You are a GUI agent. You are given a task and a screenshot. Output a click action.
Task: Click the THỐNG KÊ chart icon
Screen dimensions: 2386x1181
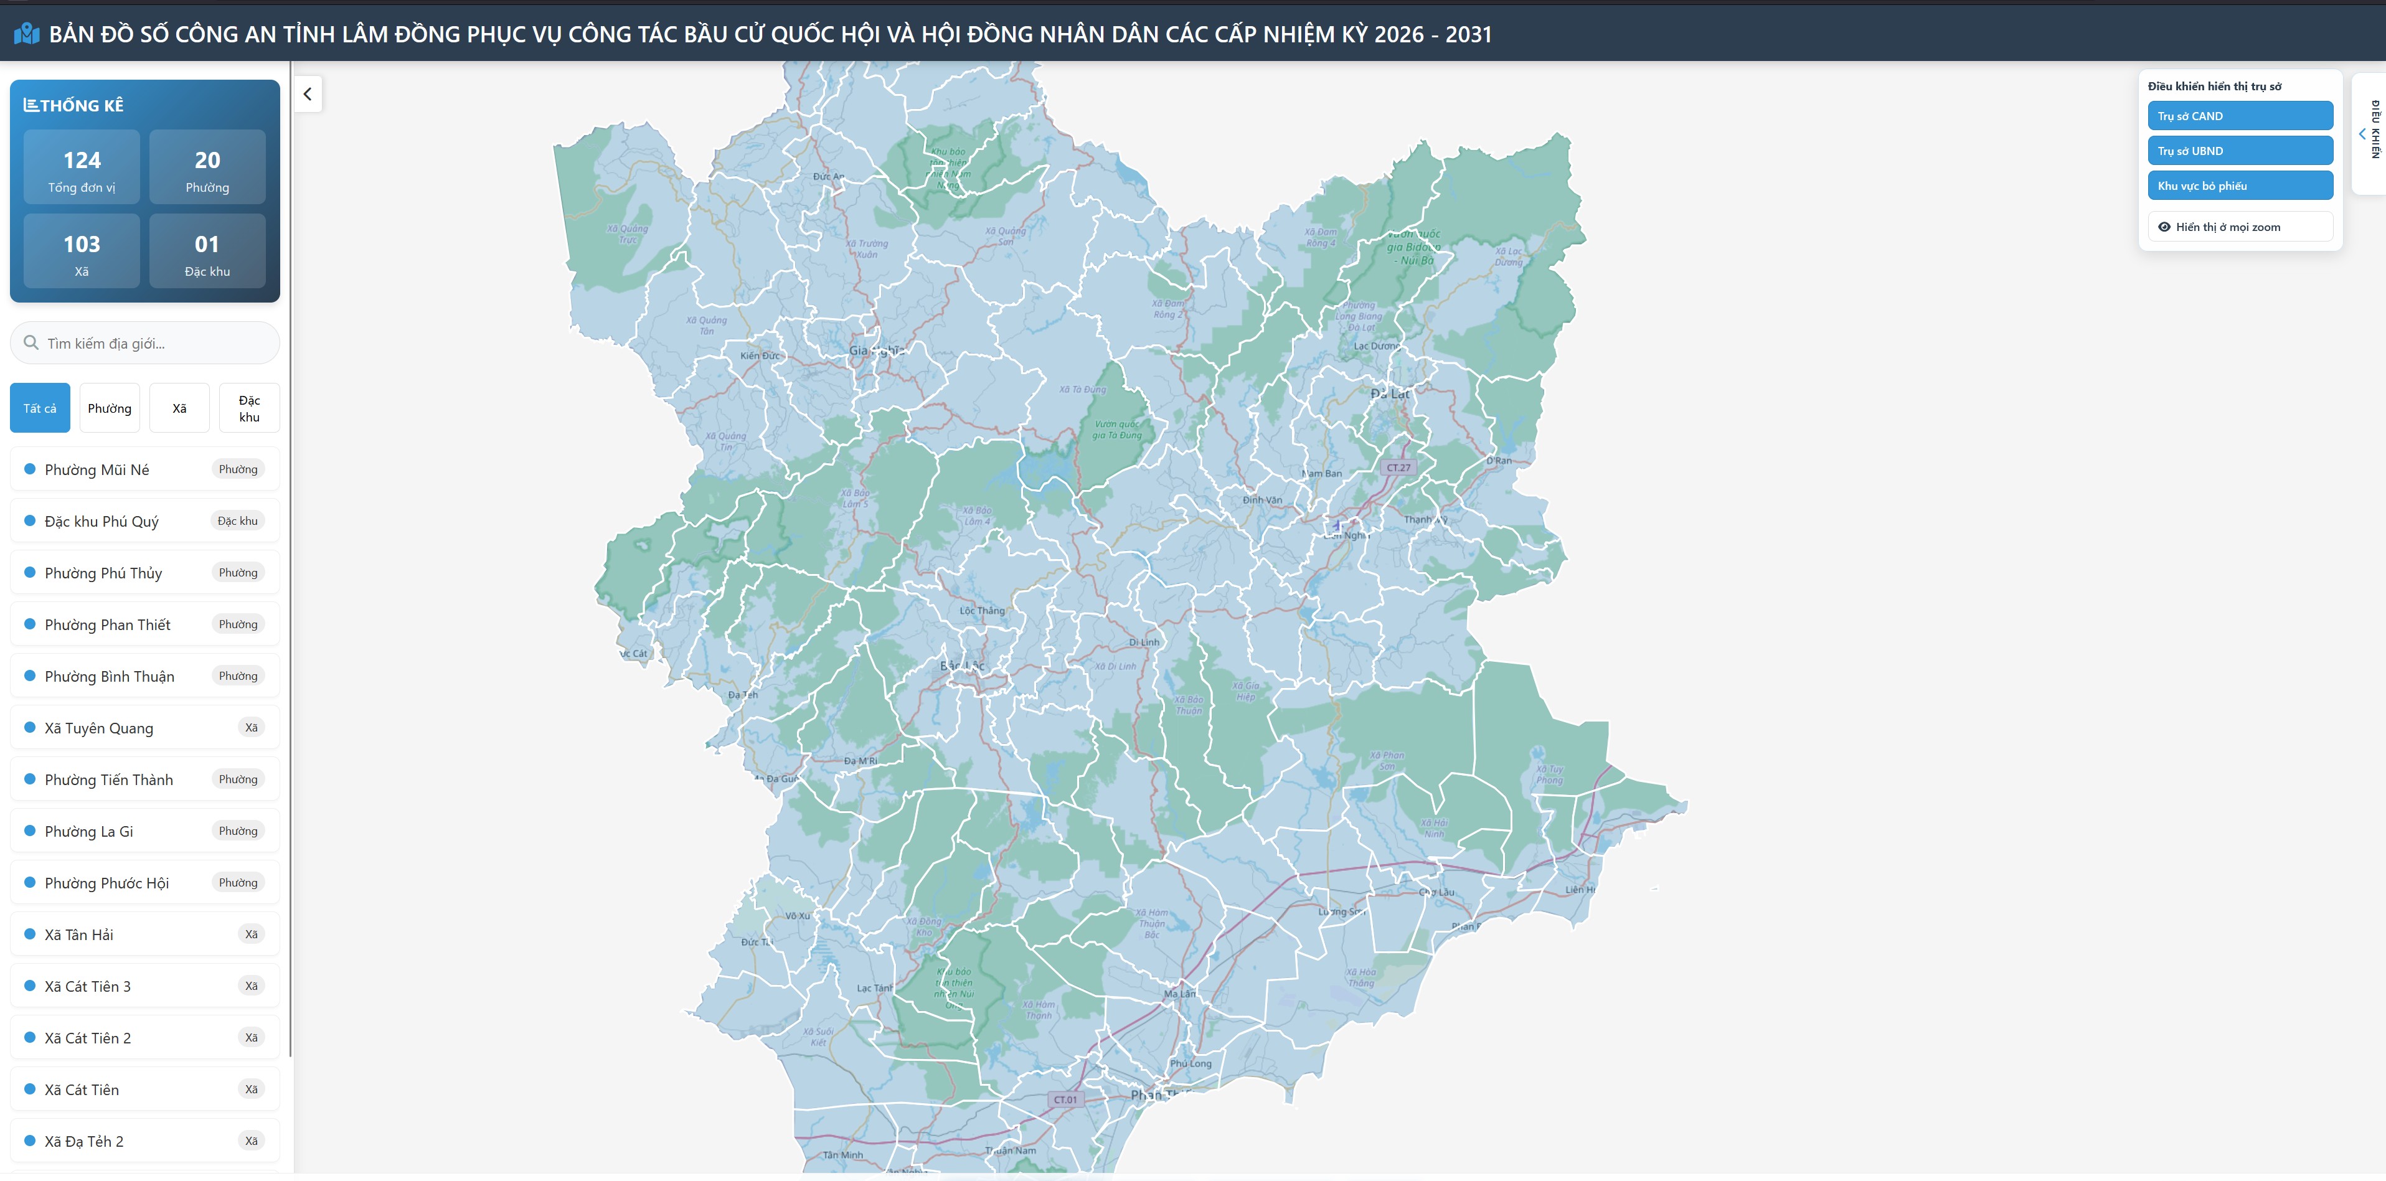click(31, 106)
